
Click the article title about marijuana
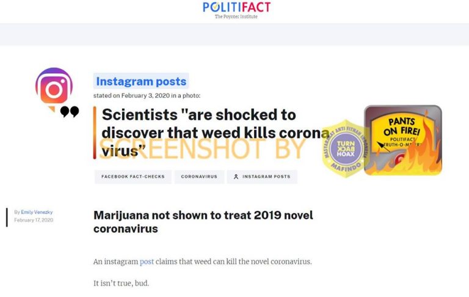pos(203,222)
